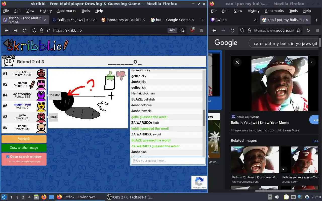This screenshot has height=201, width=322.
Task: Click the 23:10 clock in the taskbar
Action: [316, 197]
